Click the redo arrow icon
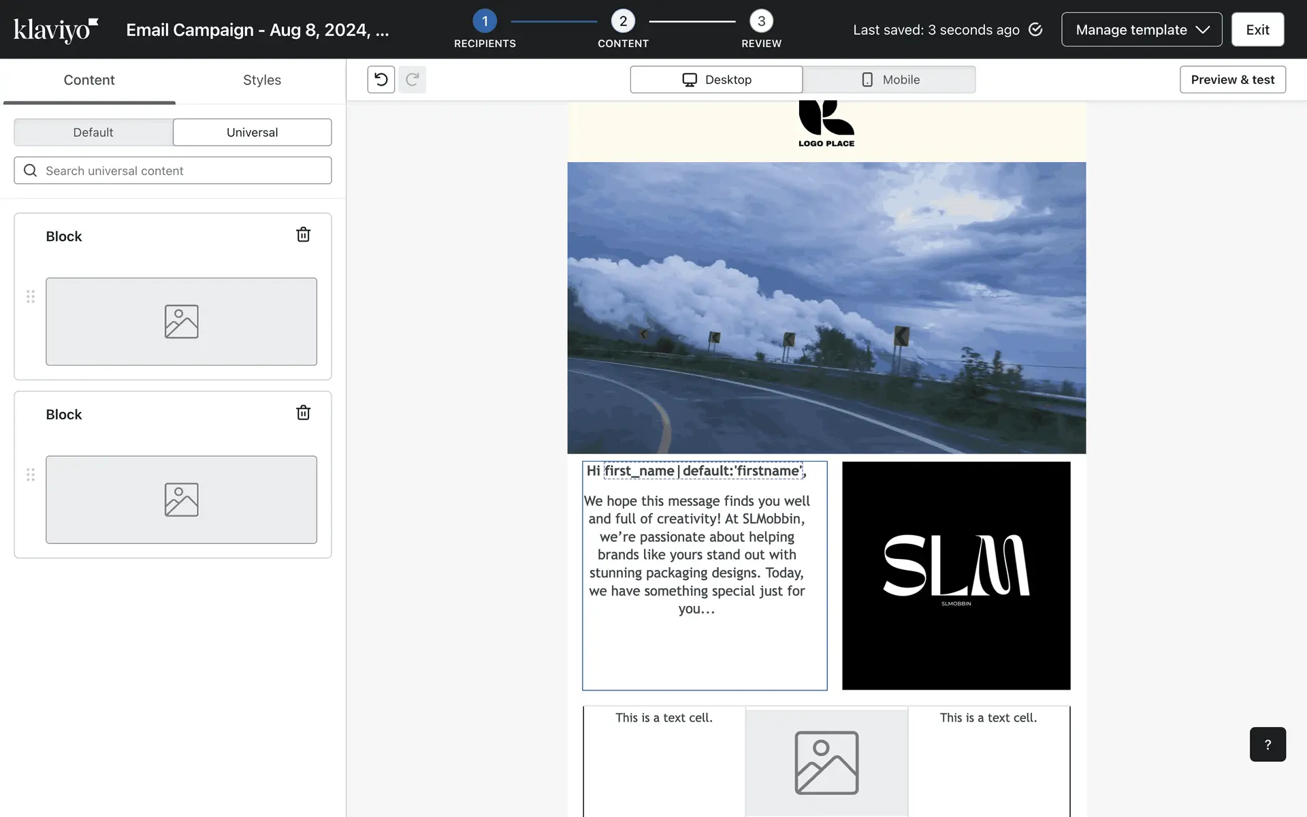1307x817 pixels. coord(412,80)
